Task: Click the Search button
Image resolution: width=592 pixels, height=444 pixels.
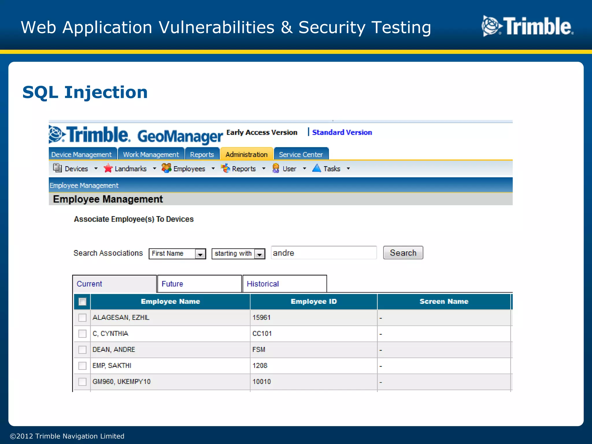Action: (403, 253)
